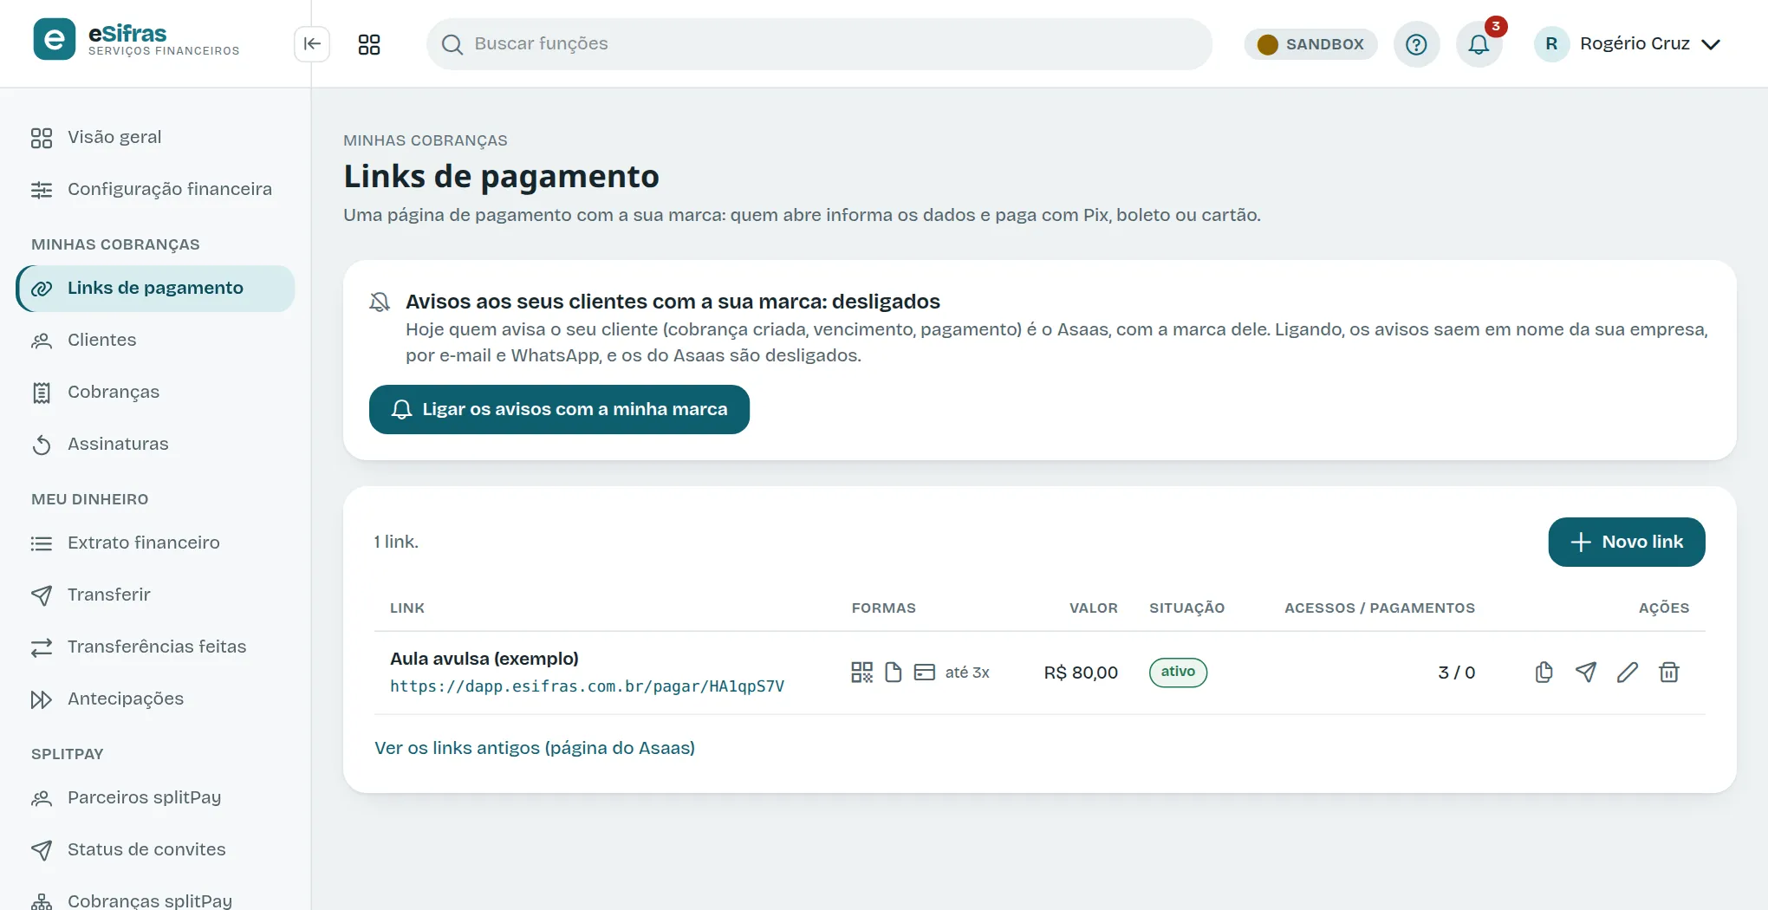Screen dimensions: 1768x910
Task: Click the Visão geral grid icon
Action: tap(42, 138)
